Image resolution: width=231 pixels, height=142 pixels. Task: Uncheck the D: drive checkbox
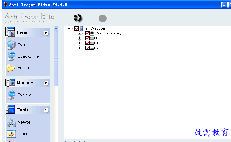pos(87,43)
